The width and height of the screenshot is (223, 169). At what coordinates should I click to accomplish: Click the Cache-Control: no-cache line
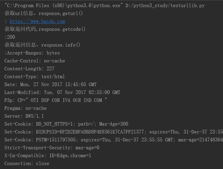tap(35, 61)
